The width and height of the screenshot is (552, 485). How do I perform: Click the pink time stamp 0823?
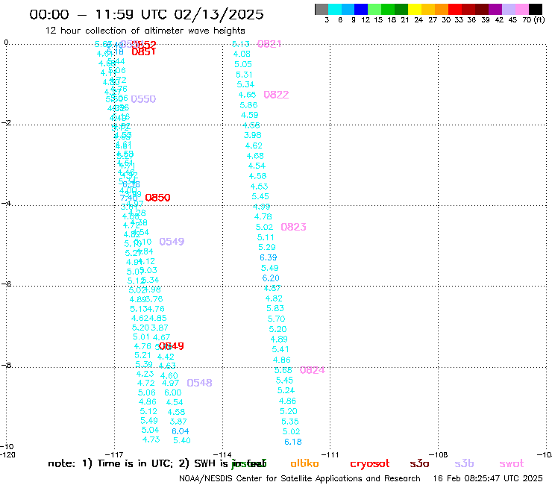(294, 227)
